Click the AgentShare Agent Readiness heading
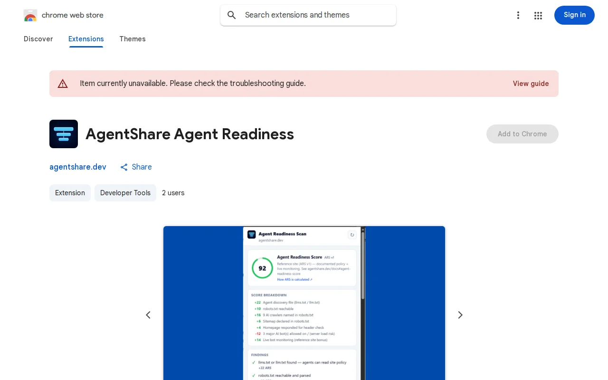 click(190, 134)
